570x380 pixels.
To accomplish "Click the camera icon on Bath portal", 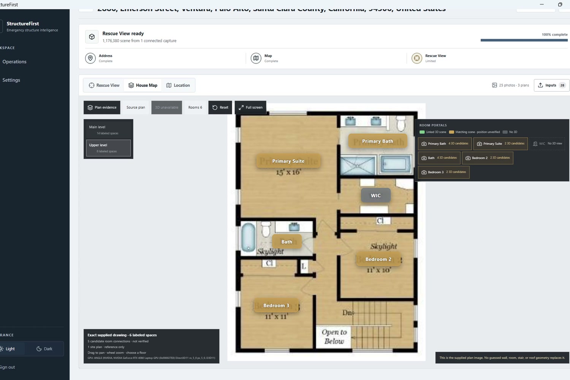I will point(424,158).
